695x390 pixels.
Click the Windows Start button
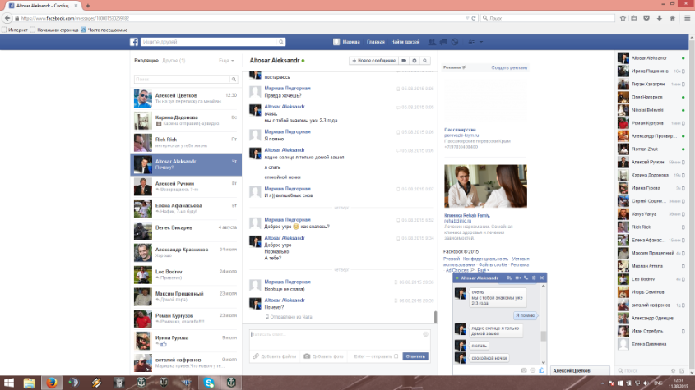(x=9, y=383)
